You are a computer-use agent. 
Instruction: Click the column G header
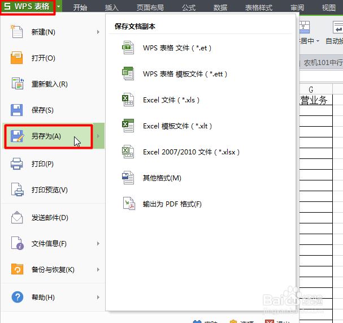click(316, 89)
